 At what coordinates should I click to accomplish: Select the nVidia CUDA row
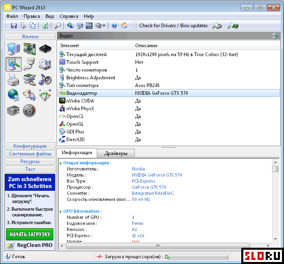pyautogui.click(x=168, y=101)
